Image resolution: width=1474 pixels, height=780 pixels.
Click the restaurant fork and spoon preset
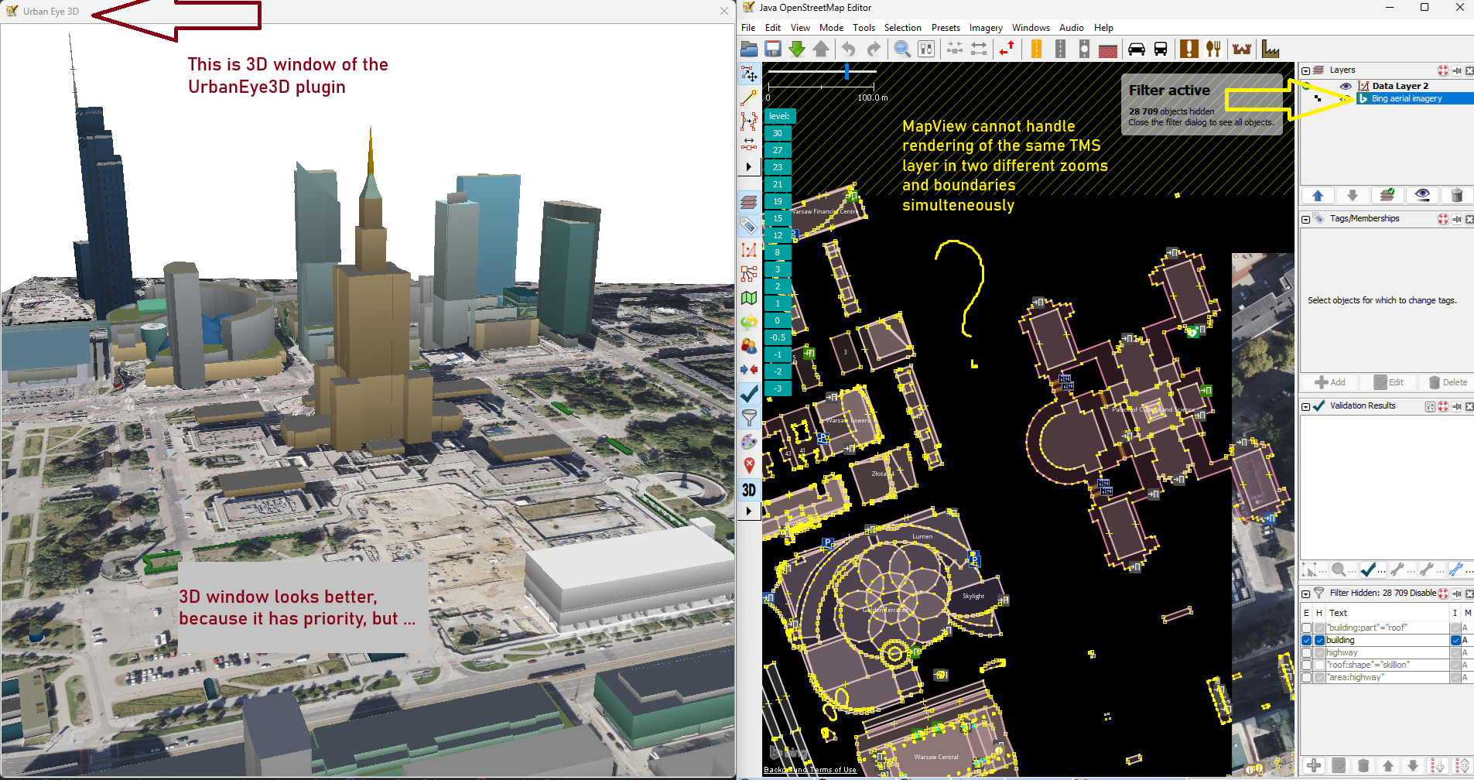[x=1213, y=50]
